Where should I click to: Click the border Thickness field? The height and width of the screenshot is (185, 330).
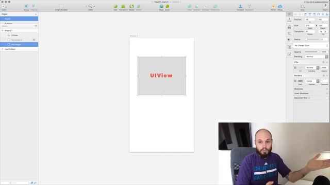point(324,81)
